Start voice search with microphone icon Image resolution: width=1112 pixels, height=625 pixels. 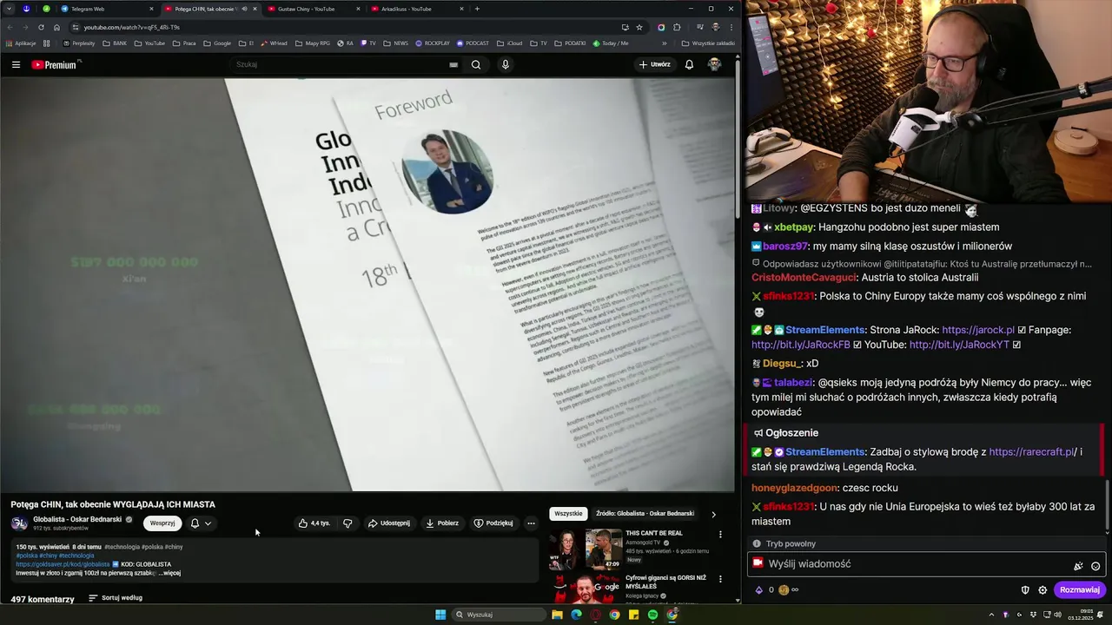tap(505, 64)
